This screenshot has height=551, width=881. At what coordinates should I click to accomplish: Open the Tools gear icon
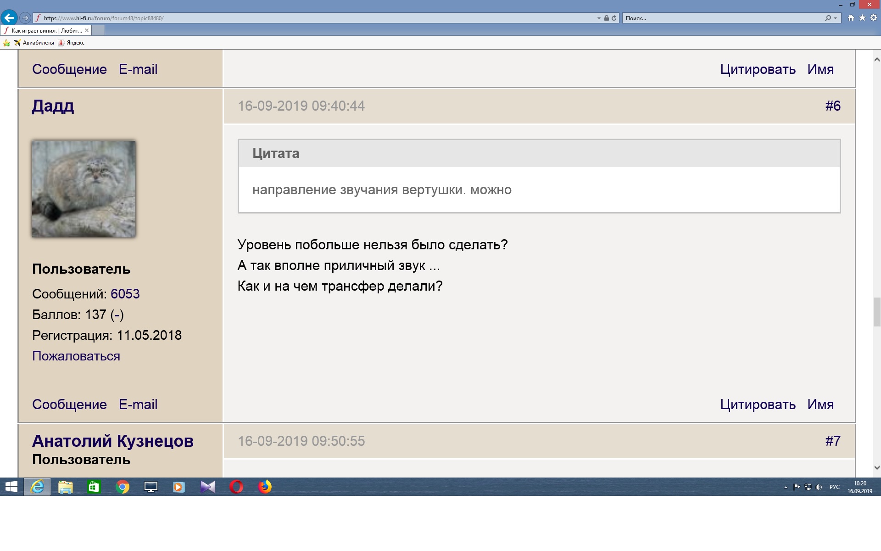pos(874,18)
